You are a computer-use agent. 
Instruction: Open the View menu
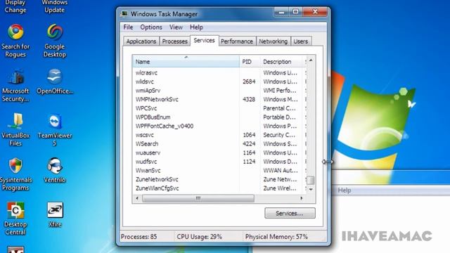coord(176,27)
